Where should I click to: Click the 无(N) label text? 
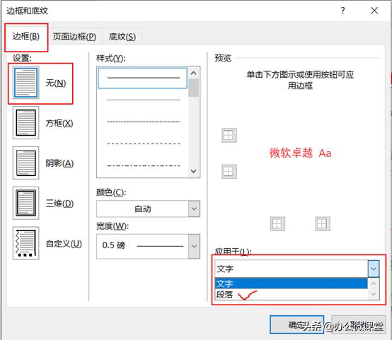(56, 83)
